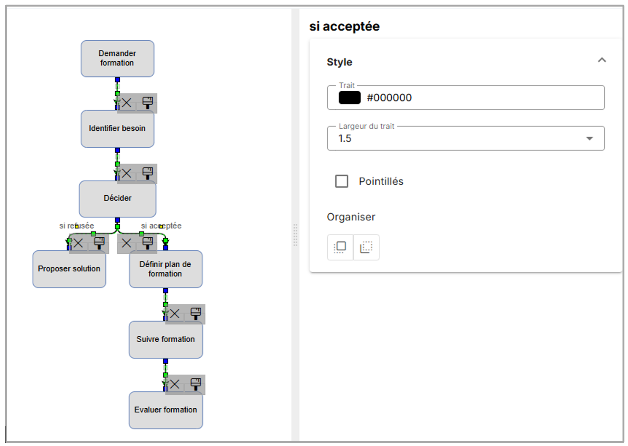Select the Définir plan de formation node
The width and height of the screenshot is (628, 446).
[165, 269]
